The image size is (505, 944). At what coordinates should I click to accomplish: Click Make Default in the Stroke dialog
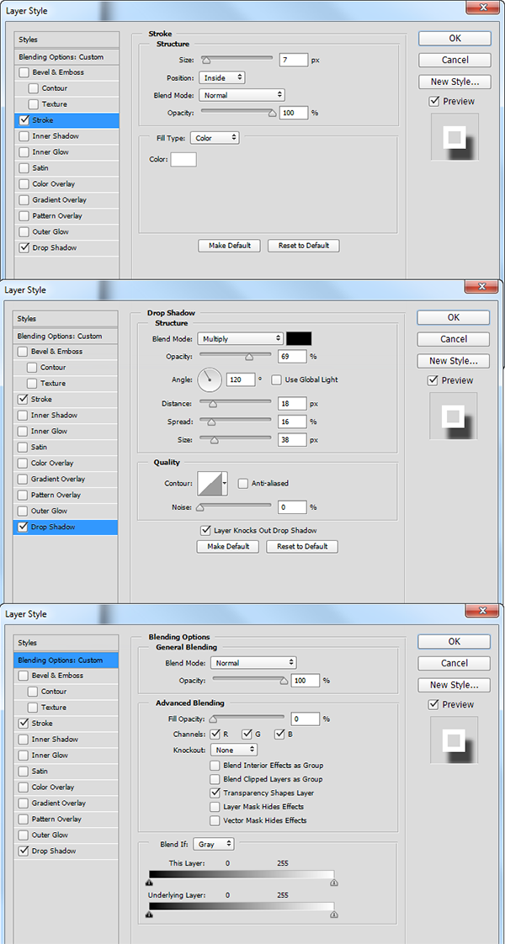click(230, 246)
